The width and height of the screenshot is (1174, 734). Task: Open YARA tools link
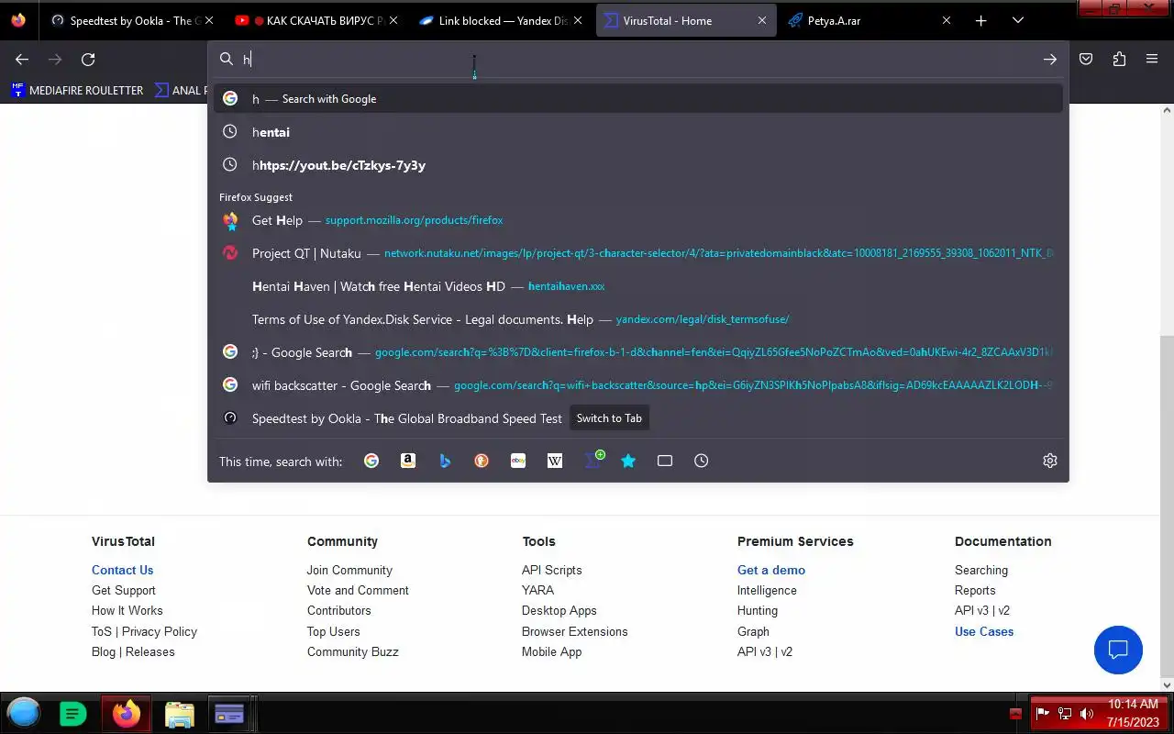(537, 590)
